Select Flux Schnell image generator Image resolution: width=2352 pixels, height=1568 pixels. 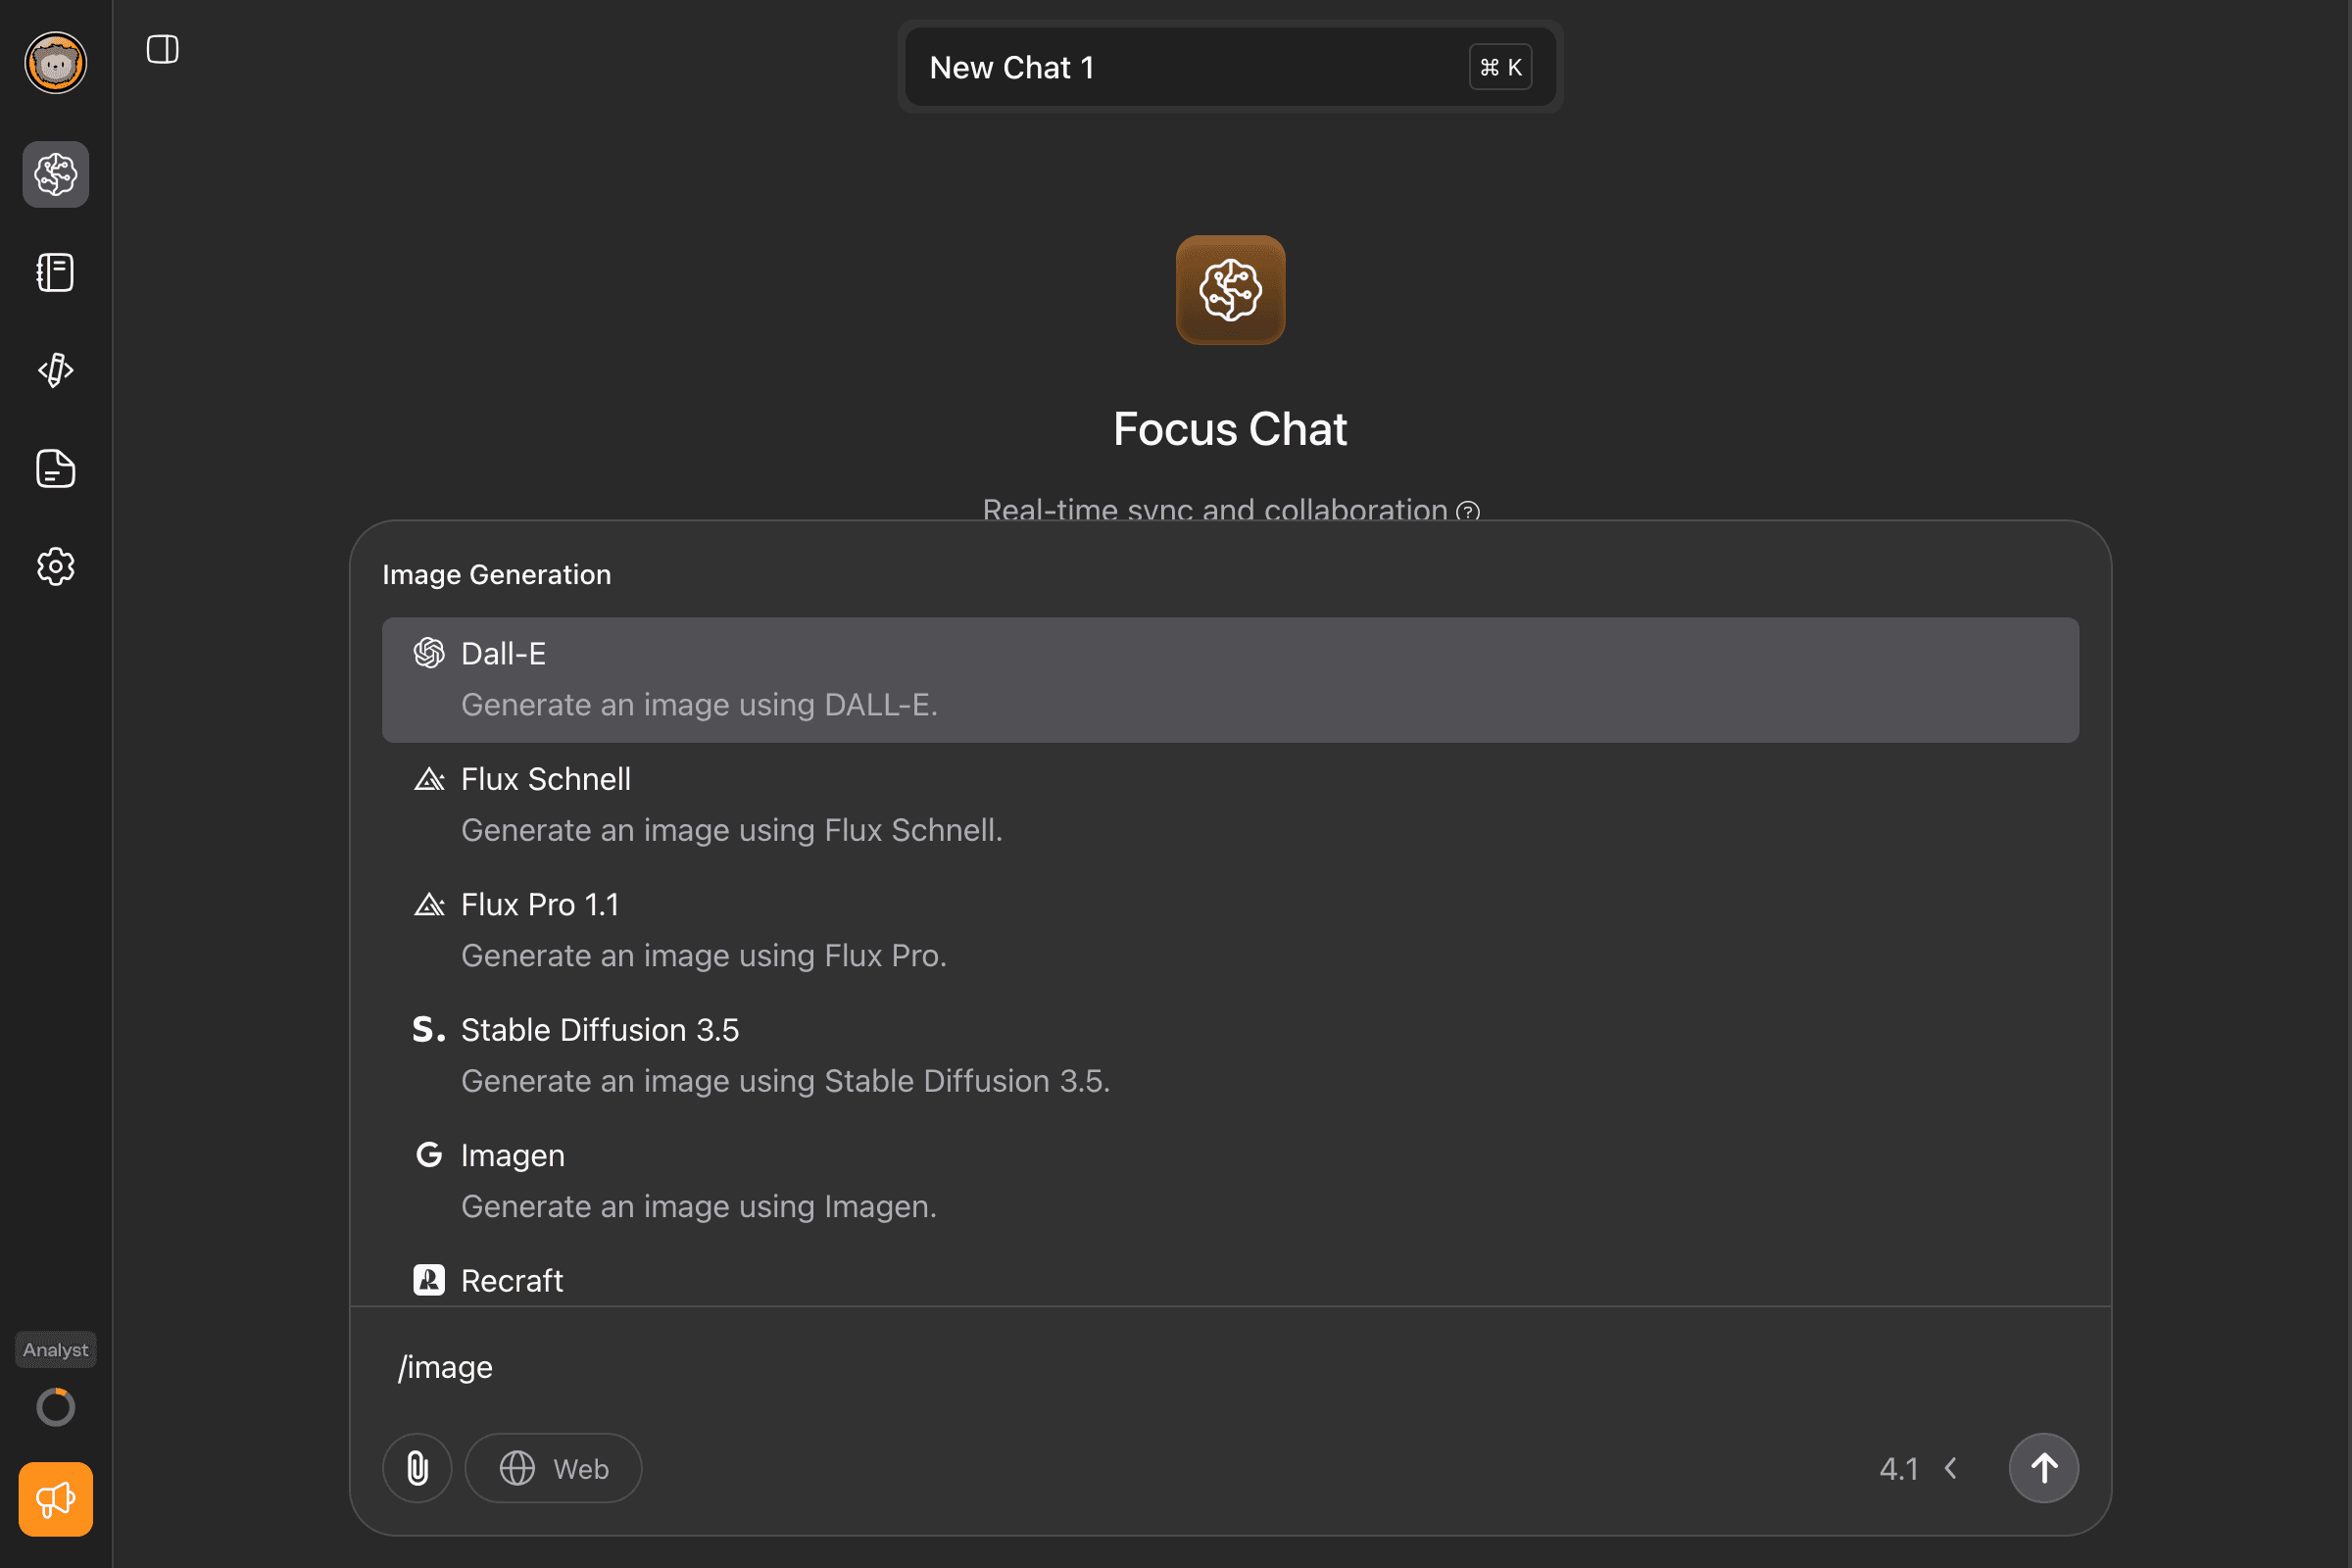(1230, 805)
